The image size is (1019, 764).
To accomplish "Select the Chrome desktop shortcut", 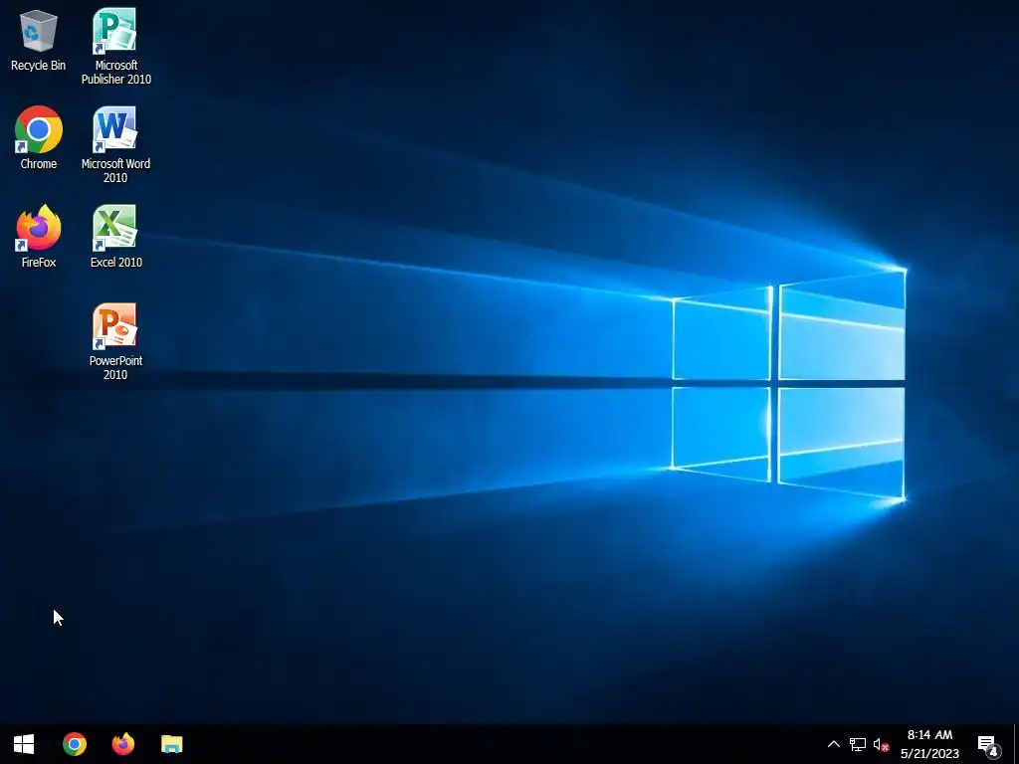I will (39, 137).
